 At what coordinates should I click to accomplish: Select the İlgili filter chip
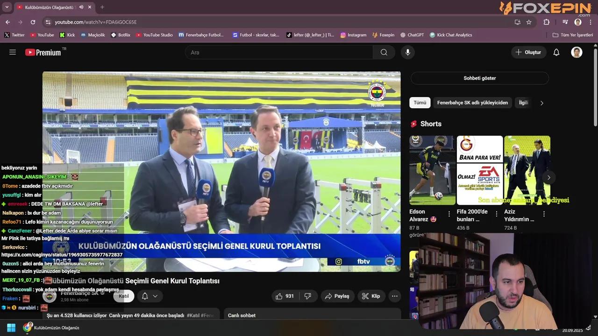point(524,103)
